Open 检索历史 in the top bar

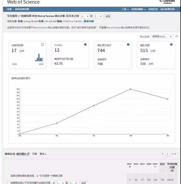coord(153,9)
